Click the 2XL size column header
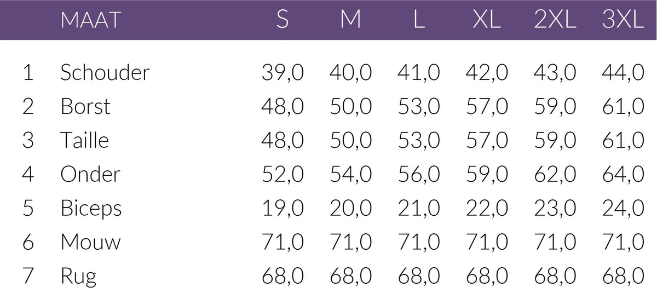 coord(555,20)
